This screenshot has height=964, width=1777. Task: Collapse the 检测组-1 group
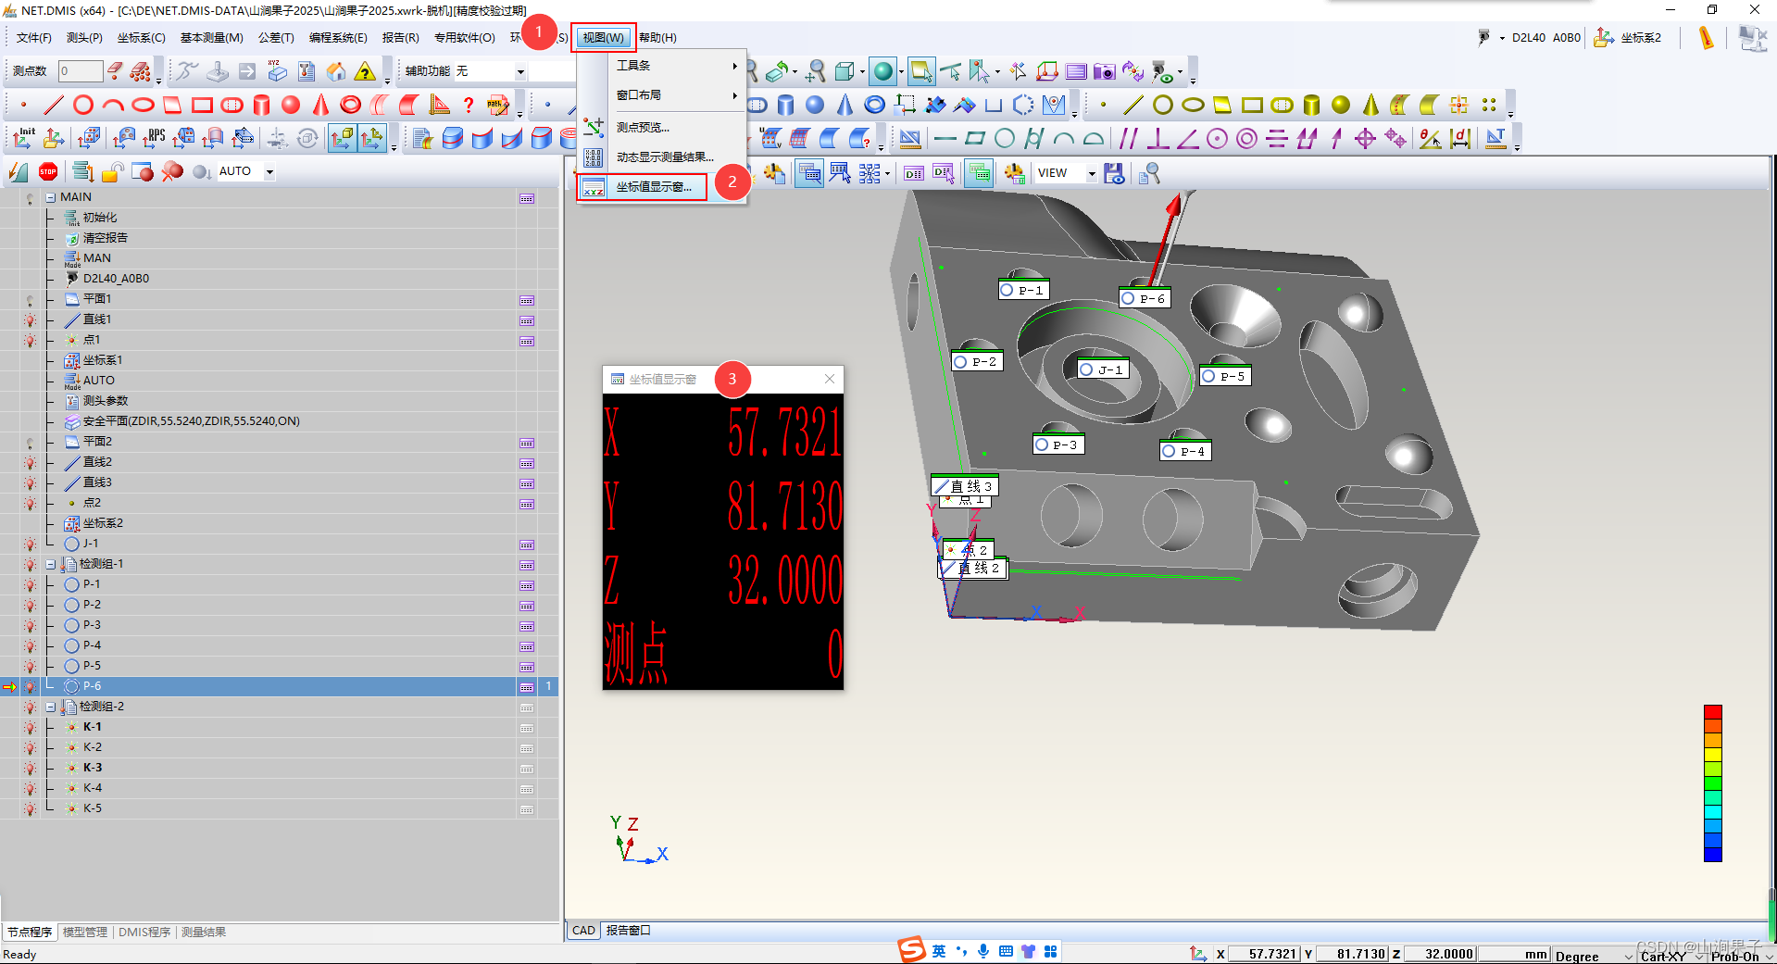click(x=51, y=564)
